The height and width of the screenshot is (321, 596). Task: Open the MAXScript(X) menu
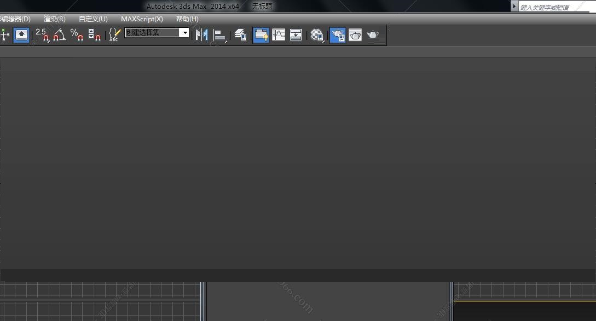142,19
